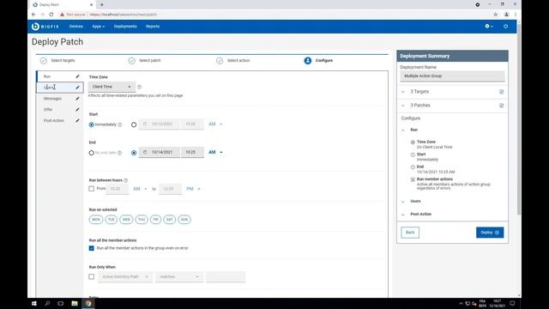Toggle the TUE day button
The width and height of the screenshot is (549, 309).
click(112, 220)
